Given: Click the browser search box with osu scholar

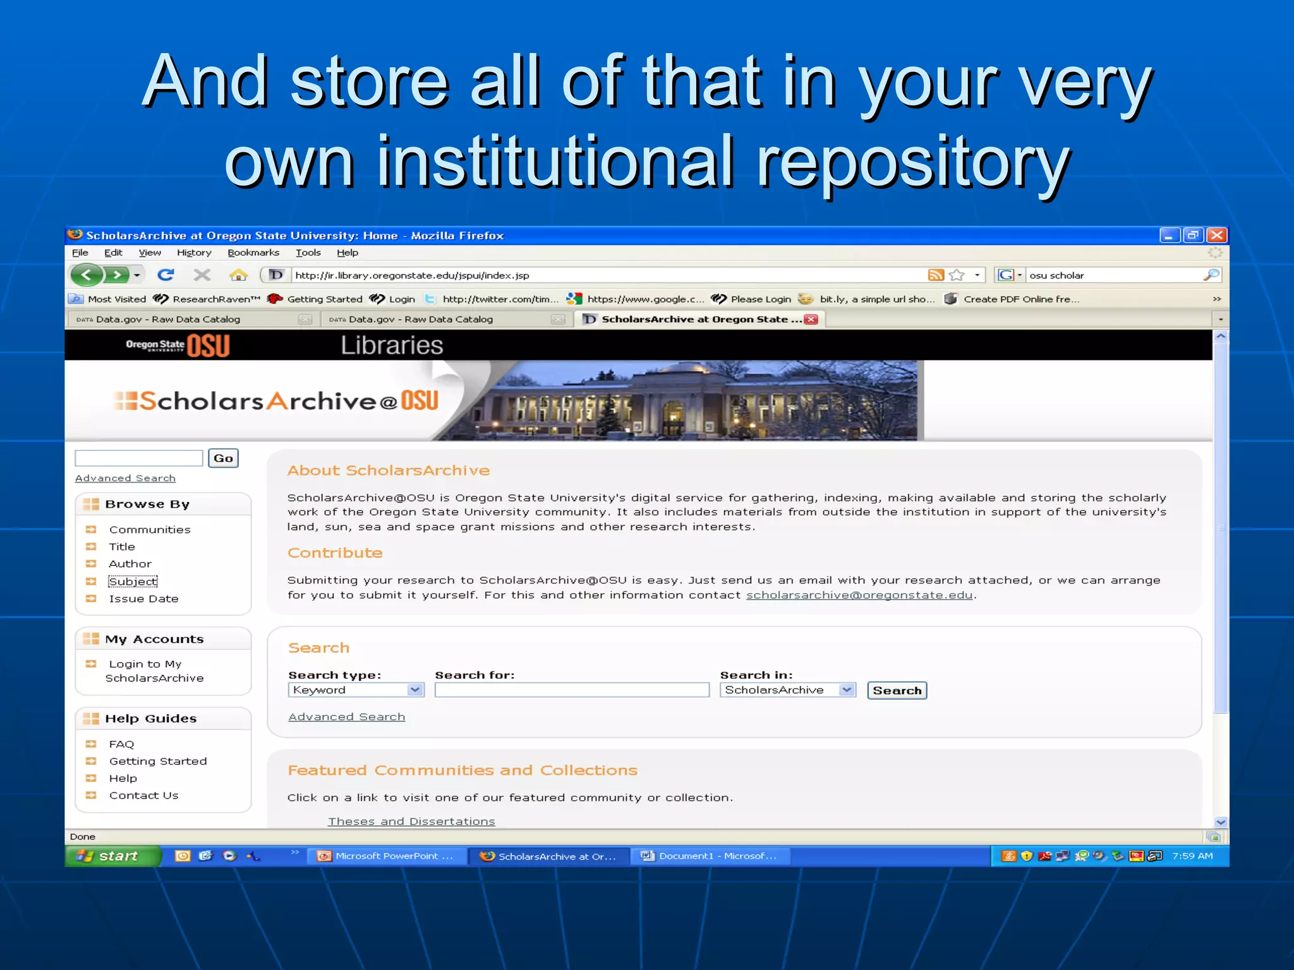Looking at the screenshot, I should click(1113, 275).
